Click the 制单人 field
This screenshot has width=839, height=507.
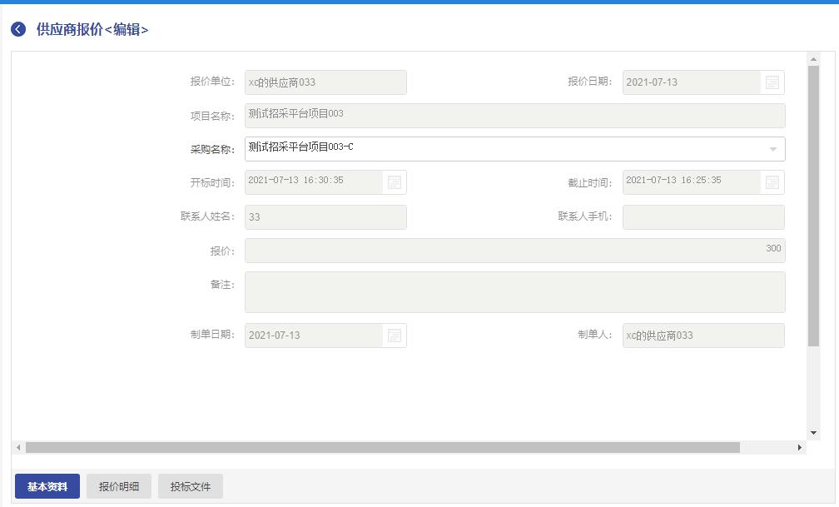pyautogui.click(x=703, y=336)
